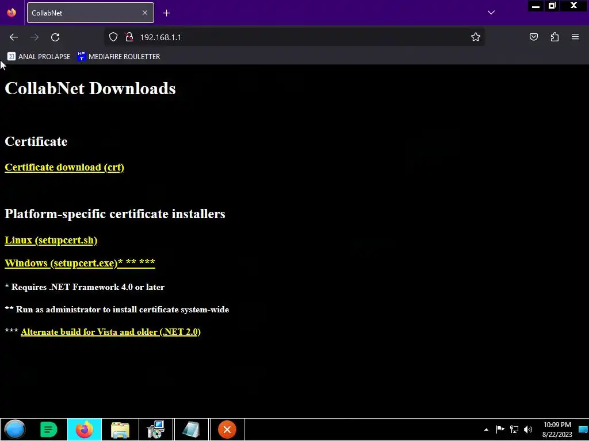Go back to the previous page

point(14,37)
